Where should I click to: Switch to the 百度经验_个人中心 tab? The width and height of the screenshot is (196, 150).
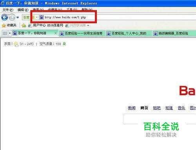pos(129,33)
